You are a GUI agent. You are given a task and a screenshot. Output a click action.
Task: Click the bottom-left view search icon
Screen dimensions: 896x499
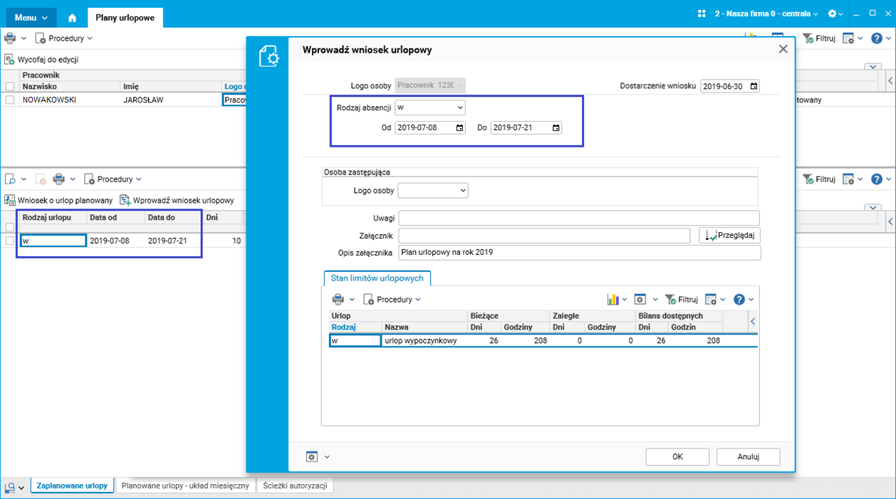(10, 487)
